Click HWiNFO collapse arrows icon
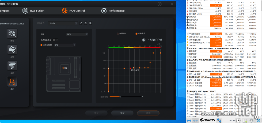The width and height of the screenshot is (262, 123). pyautogui.click(x=195, y=120)
